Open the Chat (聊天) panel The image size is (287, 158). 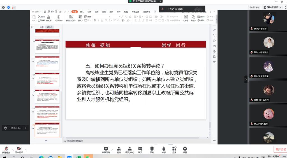(140, 150)
